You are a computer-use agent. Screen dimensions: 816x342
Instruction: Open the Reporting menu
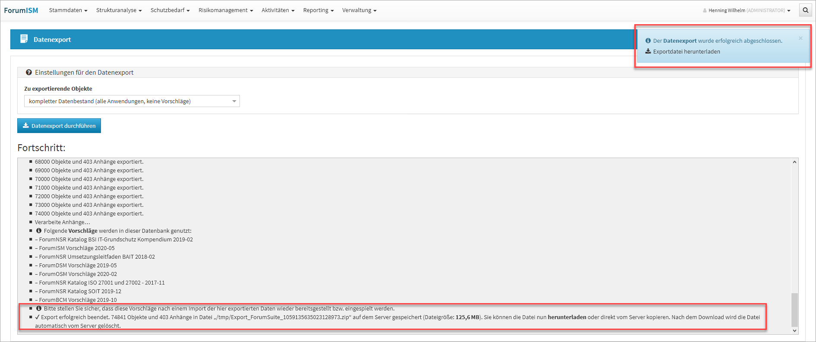(x=318, y=10)
